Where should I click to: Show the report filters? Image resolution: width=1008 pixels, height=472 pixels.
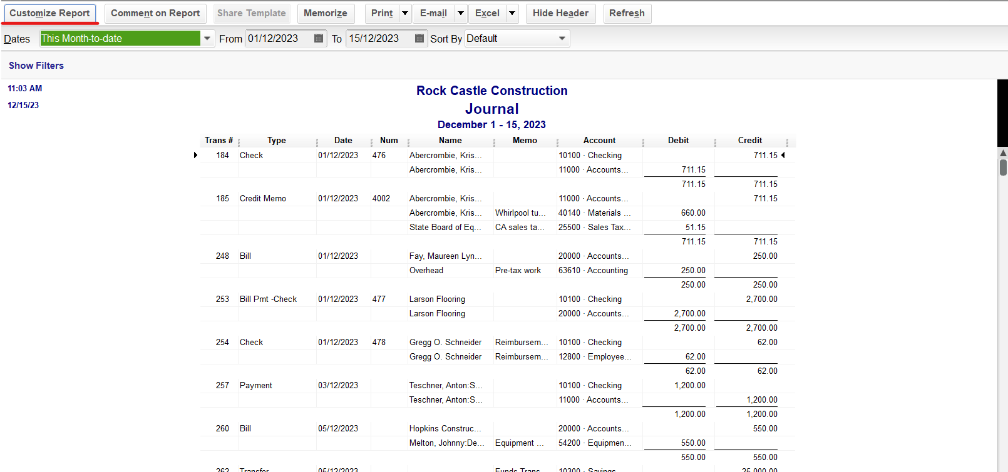(36, 66)
